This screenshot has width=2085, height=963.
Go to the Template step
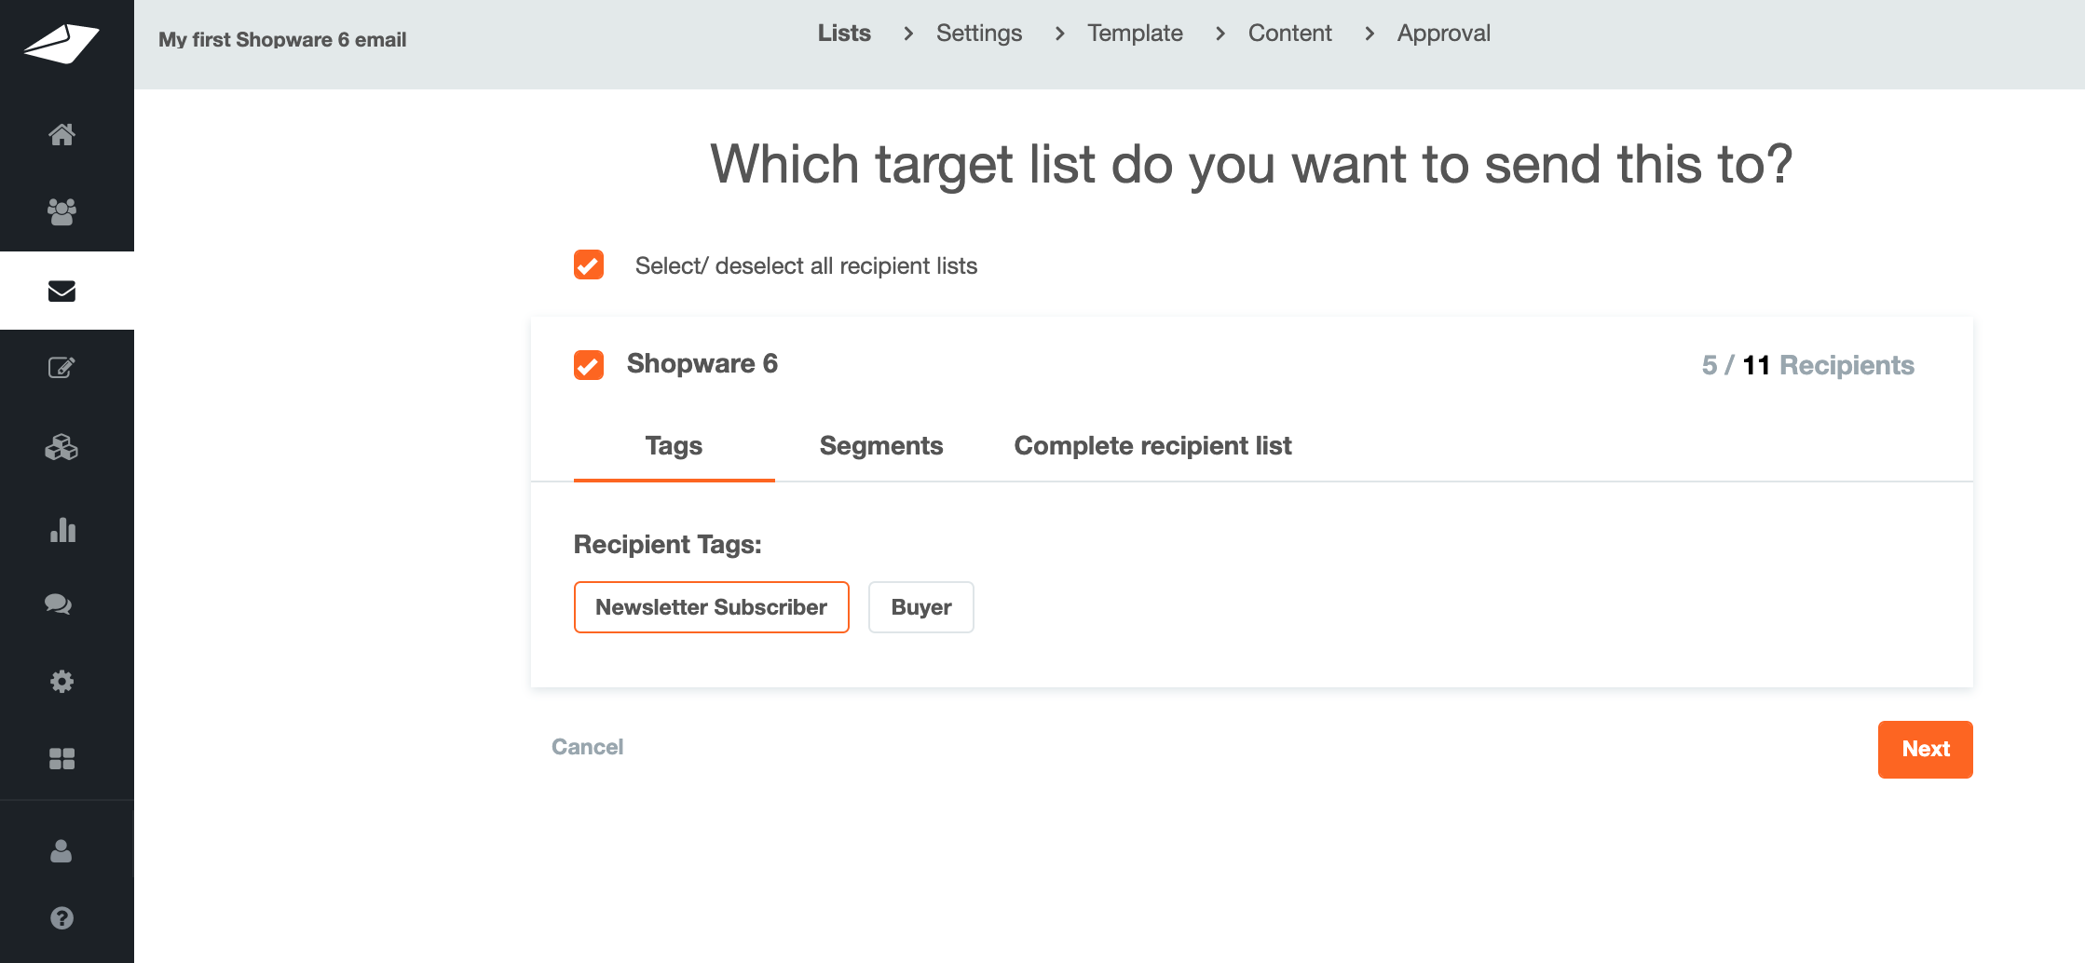pyautogui.click(x=1135, y=34)
